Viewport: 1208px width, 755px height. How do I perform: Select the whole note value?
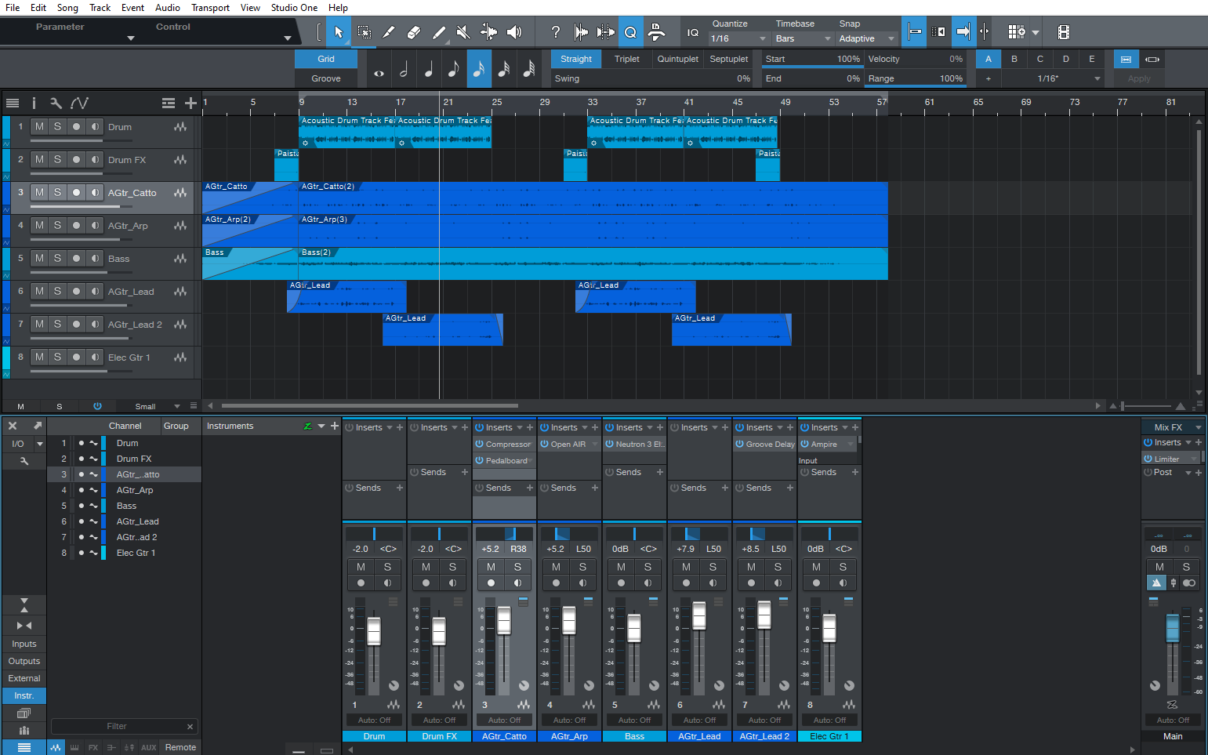(379, 69)
